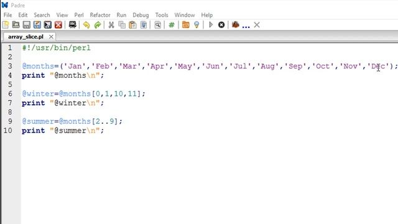
Task: Click the Copy icon in the toolbar
Action: click(x=122, y=25)
